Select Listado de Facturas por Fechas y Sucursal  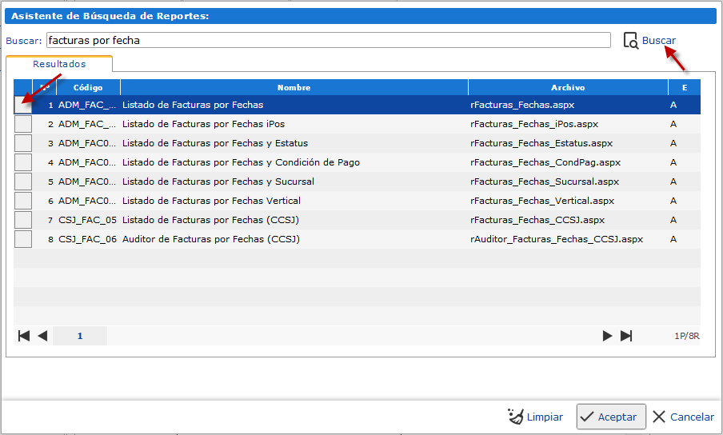(x=218, y=182)
